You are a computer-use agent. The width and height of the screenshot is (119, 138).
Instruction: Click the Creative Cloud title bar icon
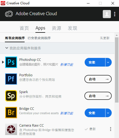click(3, 3)
